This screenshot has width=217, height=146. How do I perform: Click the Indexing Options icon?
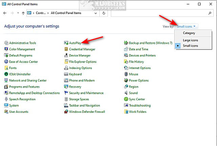66,68
